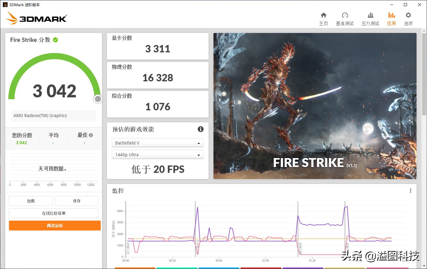Open the 主页 home tab

(x=323, y=19)
